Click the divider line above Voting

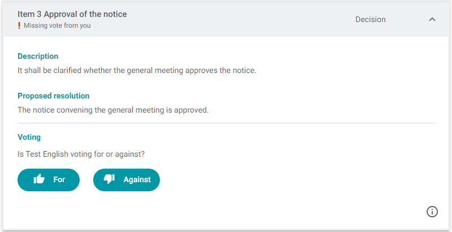click(226, 123)
